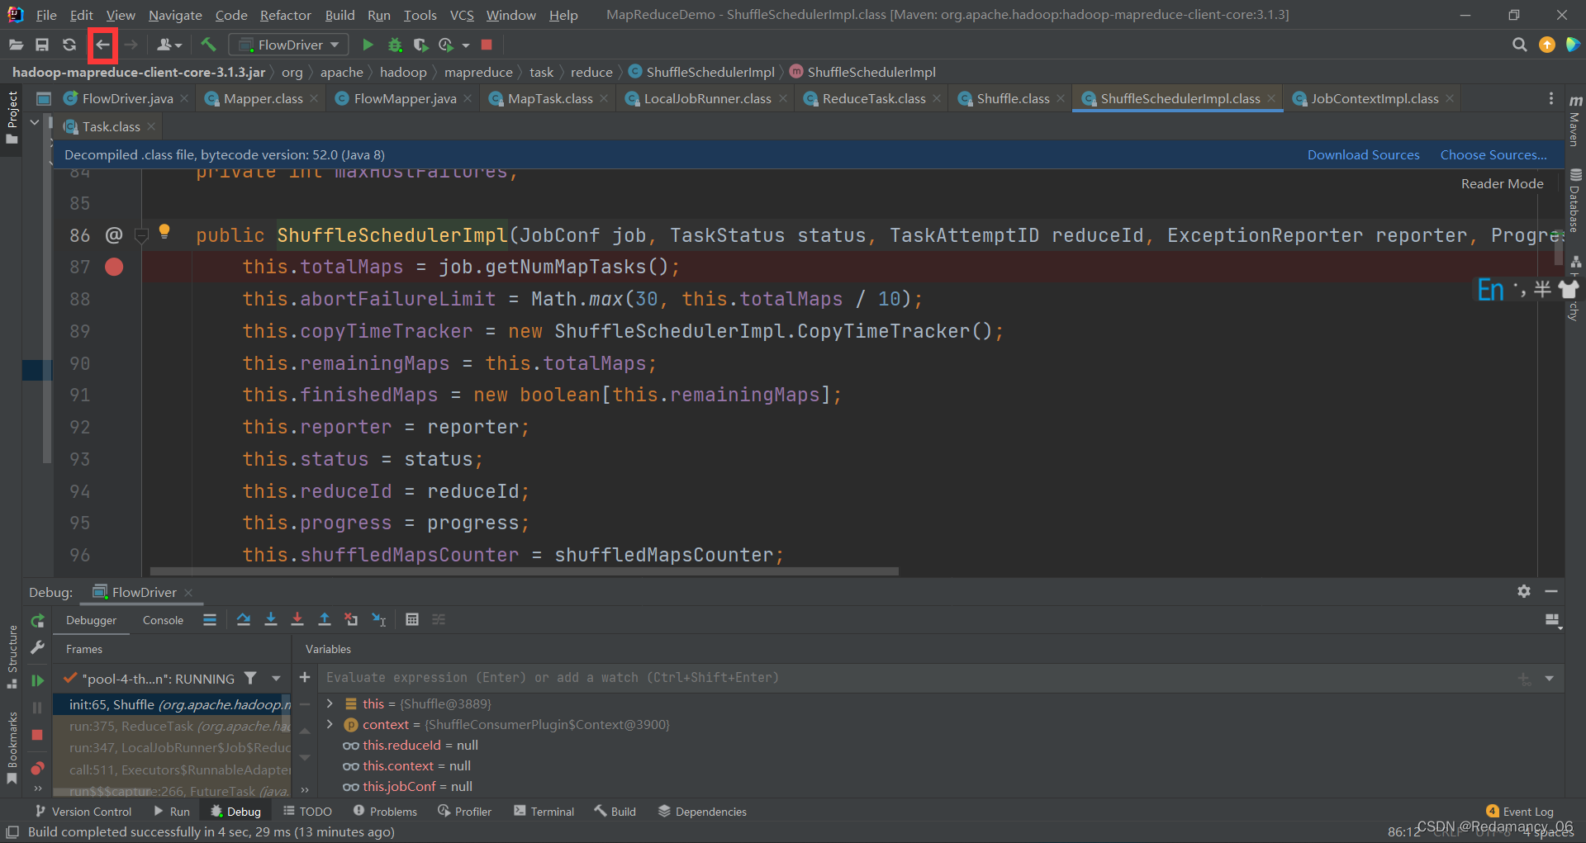
Task: Close the Mapper.class tab
Action: [x=314, y=99]
